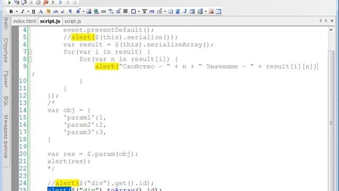Click the 'var res = $.param(obj);' line
This screenshot has height=191, width=339.
click(93, 154)
